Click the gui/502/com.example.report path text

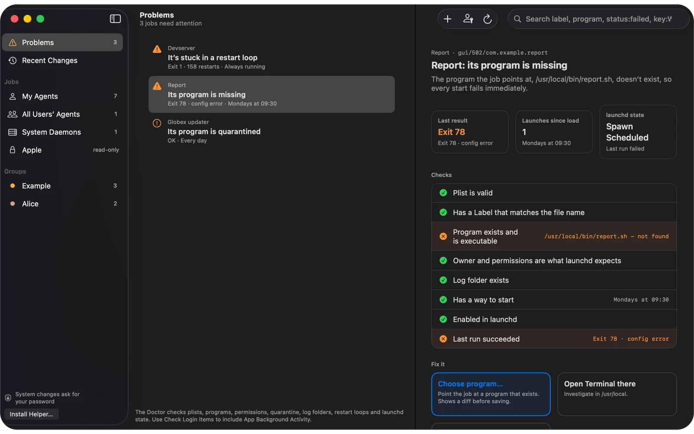point(503,53)
